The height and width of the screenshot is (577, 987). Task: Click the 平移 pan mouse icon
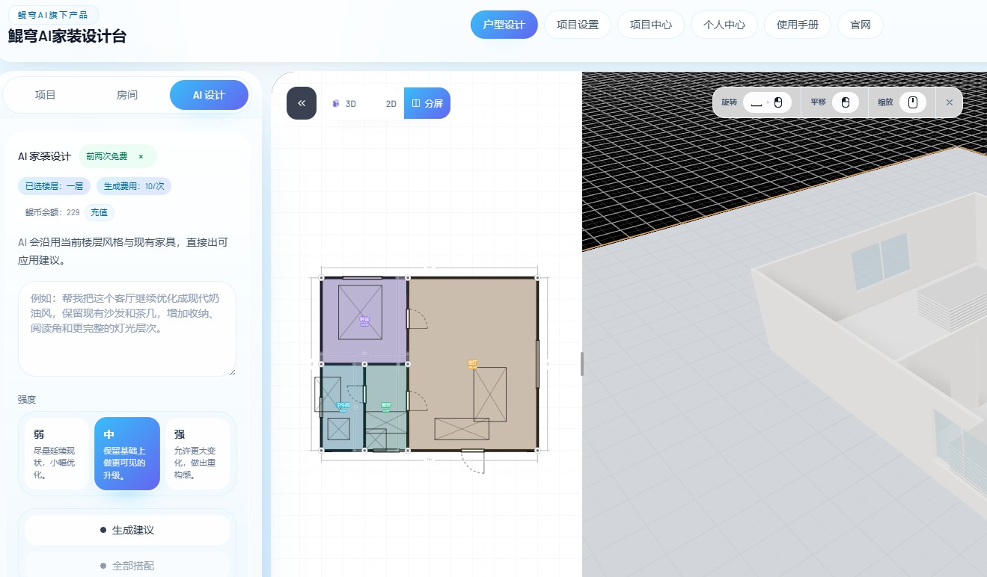tap(846, 102)
